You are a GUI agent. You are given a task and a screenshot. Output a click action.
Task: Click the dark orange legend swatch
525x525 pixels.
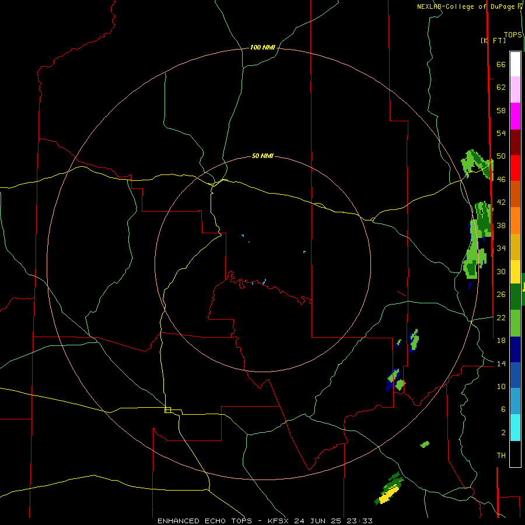click(x=515, y=194)
